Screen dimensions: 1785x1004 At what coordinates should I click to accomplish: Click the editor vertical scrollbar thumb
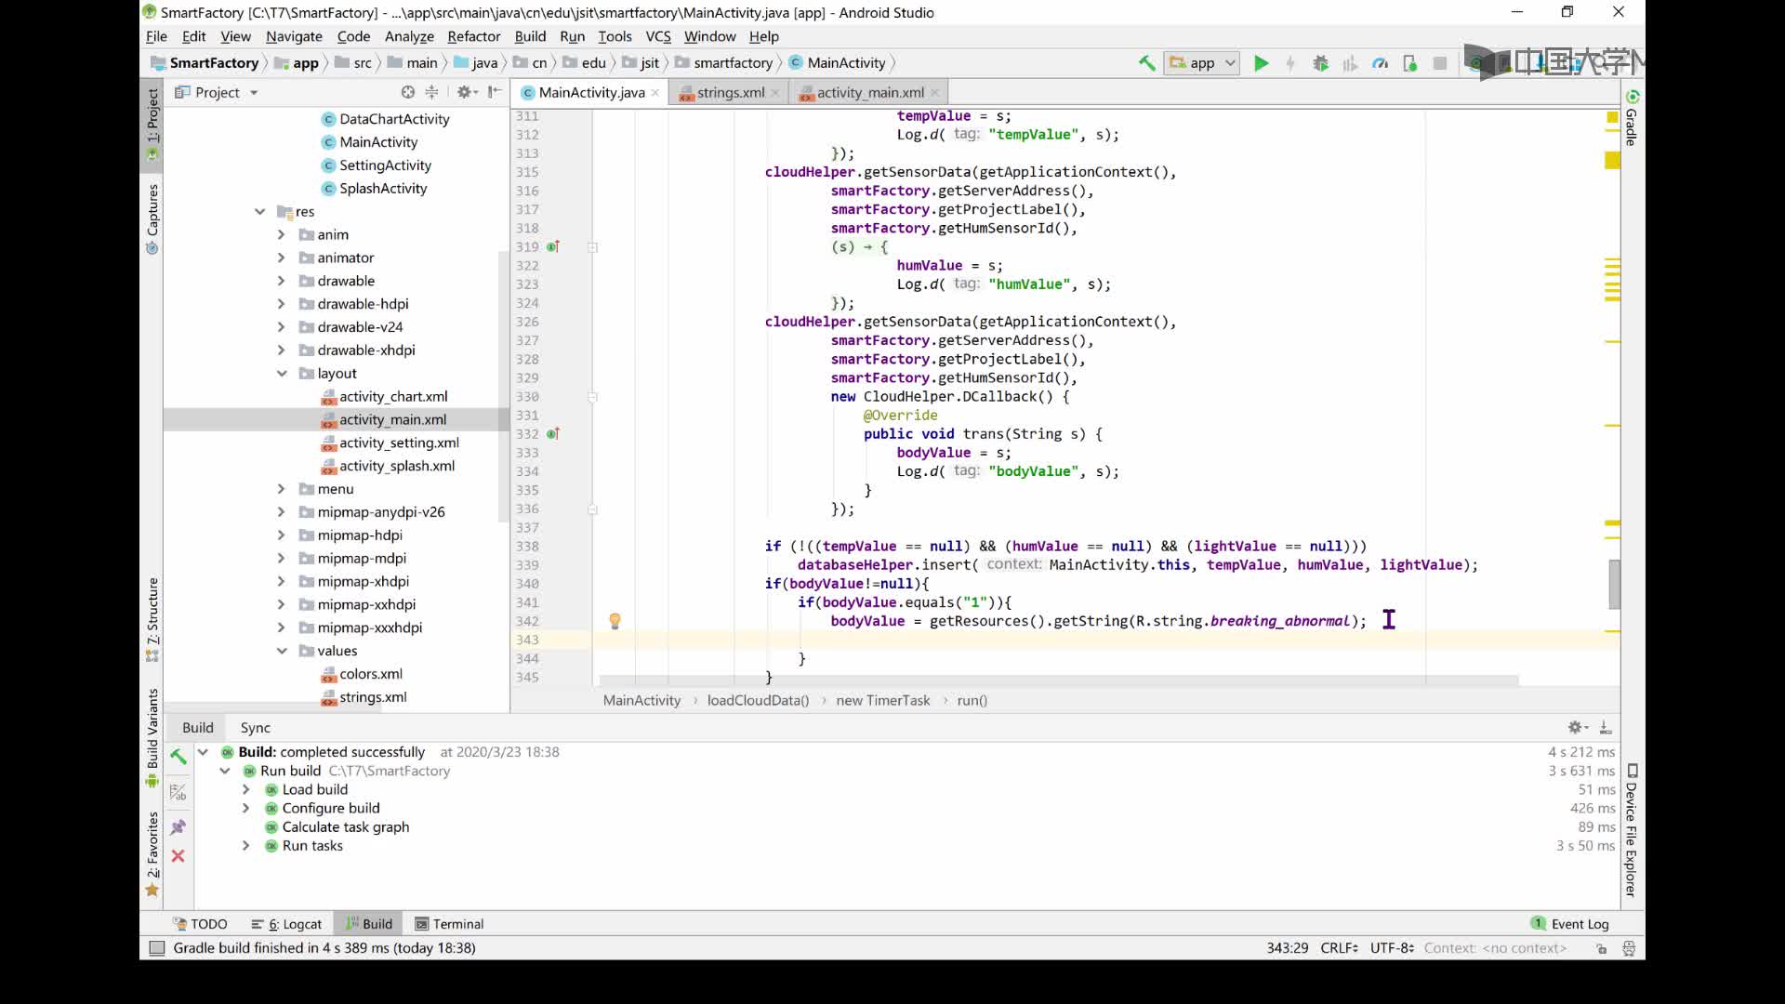click(1614, 585)
